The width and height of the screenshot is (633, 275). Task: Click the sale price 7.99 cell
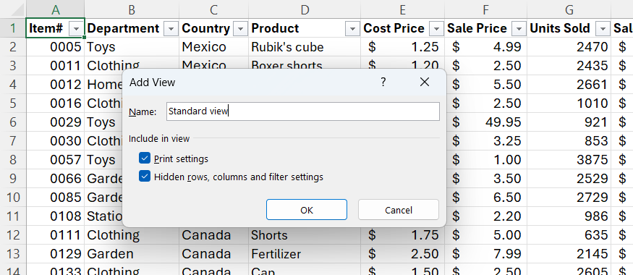click(485, 253)
